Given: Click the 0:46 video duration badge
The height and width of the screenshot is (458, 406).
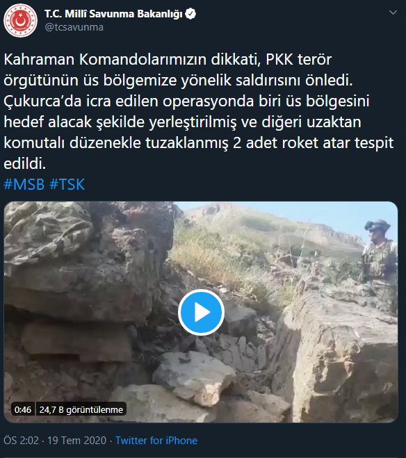Looking at the screenshot, I should coord(23,409).
